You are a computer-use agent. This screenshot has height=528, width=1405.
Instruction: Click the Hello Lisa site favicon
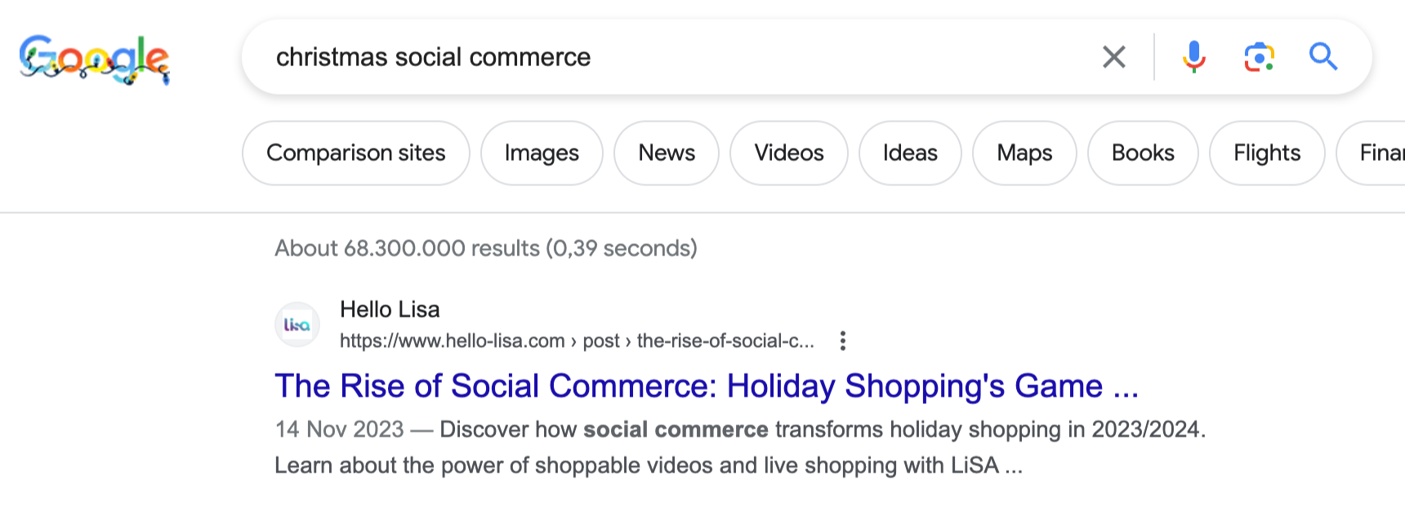click(x=297, y=325)
